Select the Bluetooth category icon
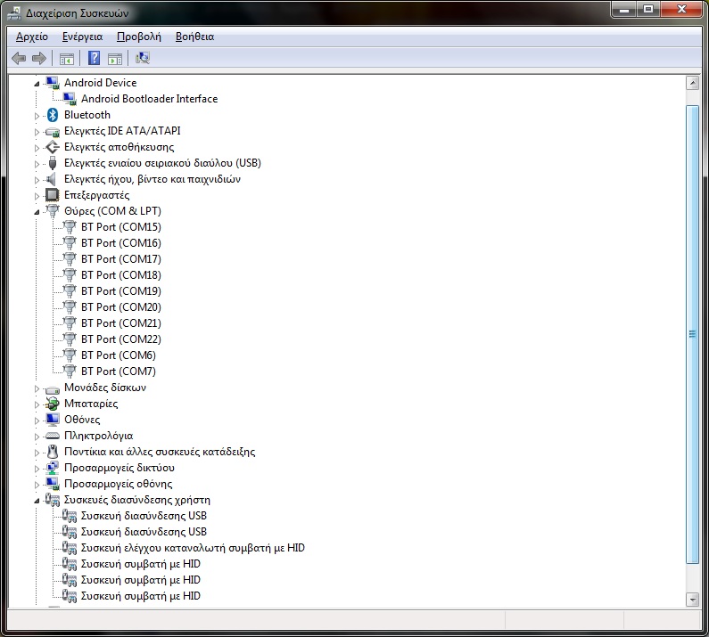This screenshot has height=637, width=709. 52,115
